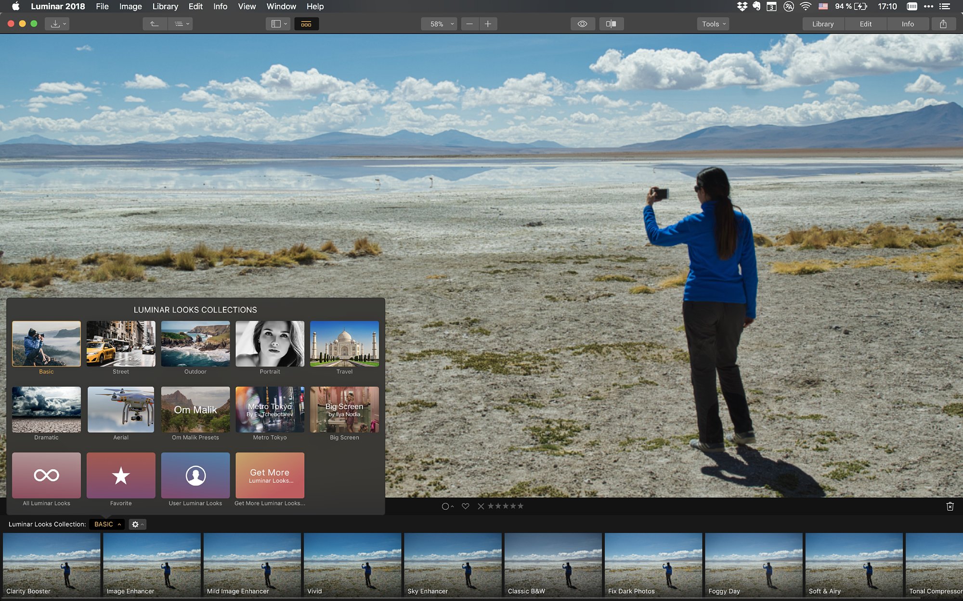
Task: Click the Dropbox menu bar icon
Action: [x=742, y=6]
